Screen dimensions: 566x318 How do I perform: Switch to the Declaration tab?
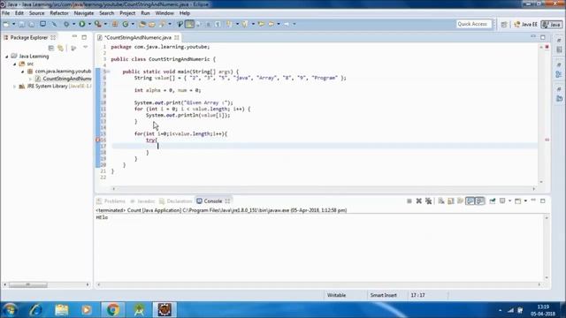(x=176, y=201)
